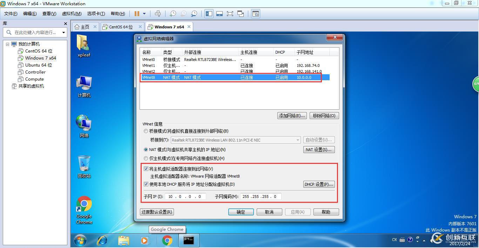Click the Google Chrome desktop shortcut
The width and height of the screenshot is (479, 248).
tap(84, 210)
